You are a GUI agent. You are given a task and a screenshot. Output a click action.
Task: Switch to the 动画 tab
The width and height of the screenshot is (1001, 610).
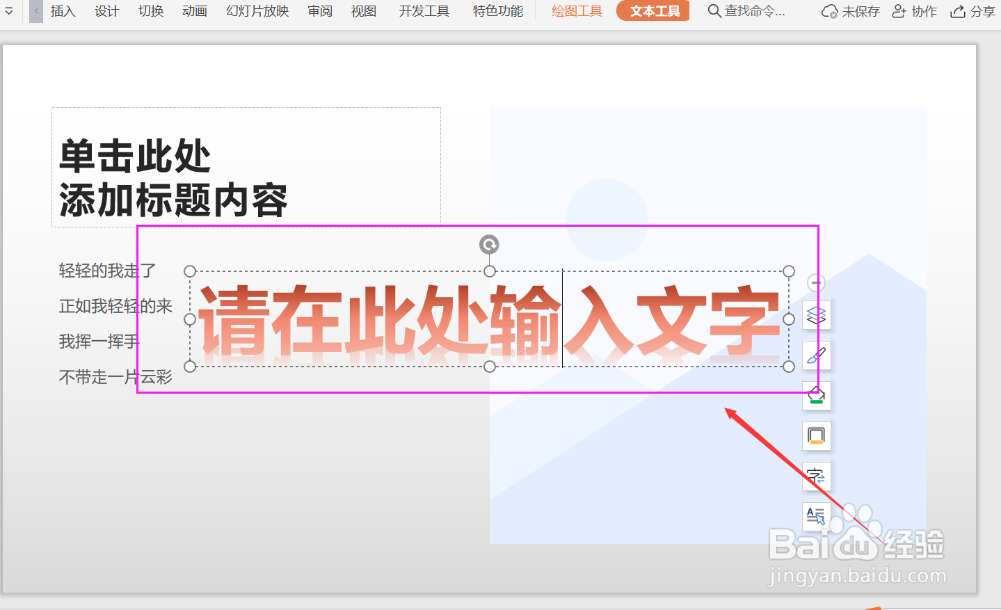tap(194, 11)
